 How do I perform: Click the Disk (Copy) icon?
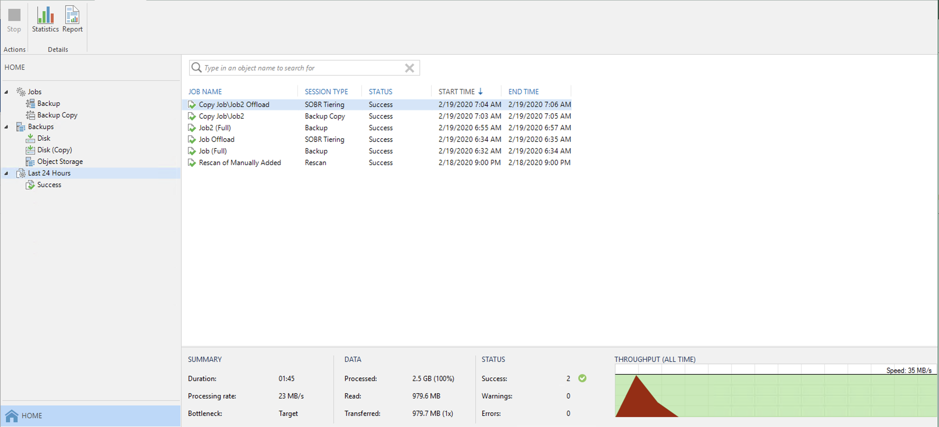(x=30, y=150)
